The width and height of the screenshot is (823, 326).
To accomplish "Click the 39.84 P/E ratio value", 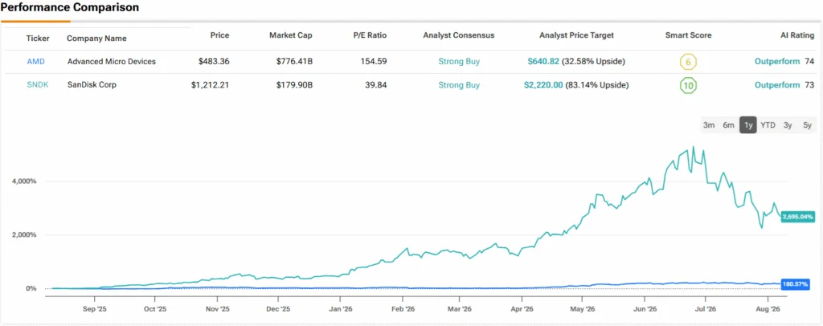I will tap(376, 84).
